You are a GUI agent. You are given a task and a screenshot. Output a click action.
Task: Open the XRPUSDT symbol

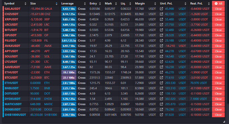coord(11,19)
